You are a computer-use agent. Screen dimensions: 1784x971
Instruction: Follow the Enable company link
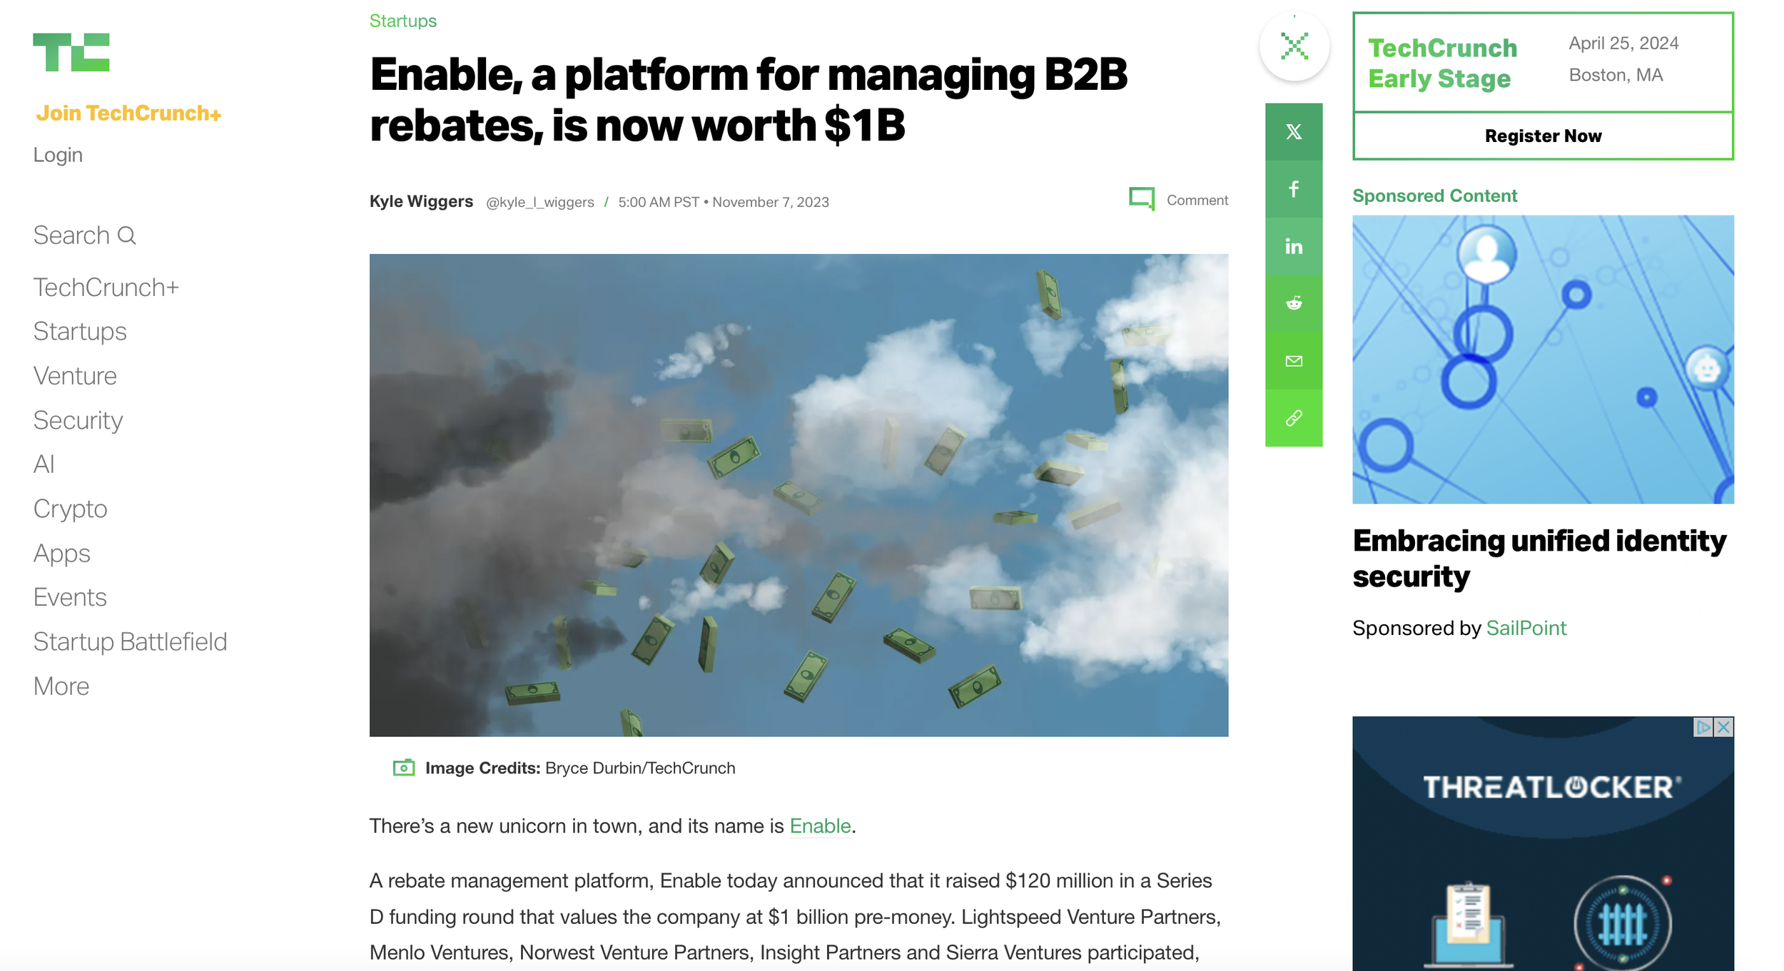pos(819,826)
